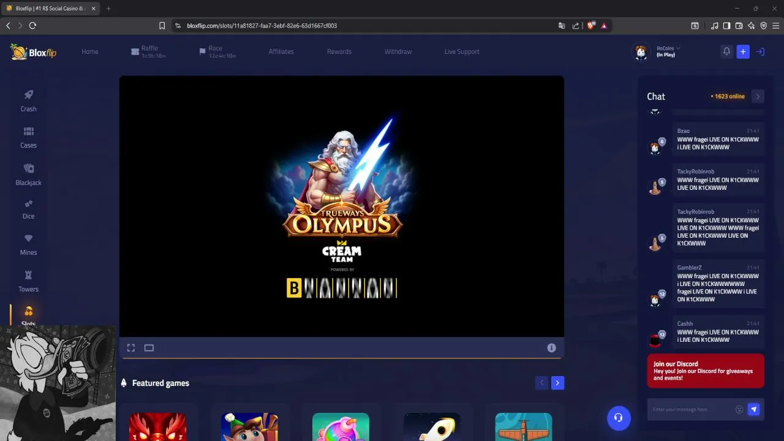Enter fullscreen mode for the slot game
The width and height of the screenshot is (784, 441).
131,348
